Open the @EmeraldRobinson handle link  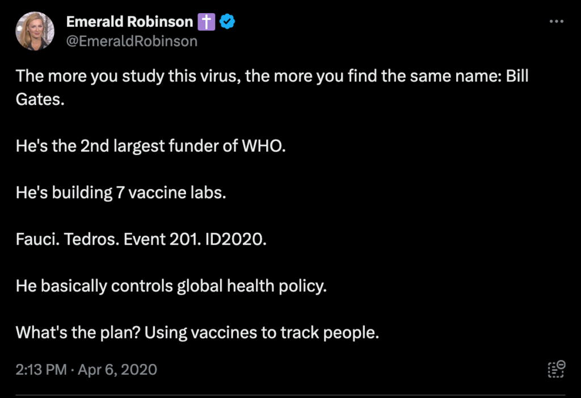tap(132, 41)
